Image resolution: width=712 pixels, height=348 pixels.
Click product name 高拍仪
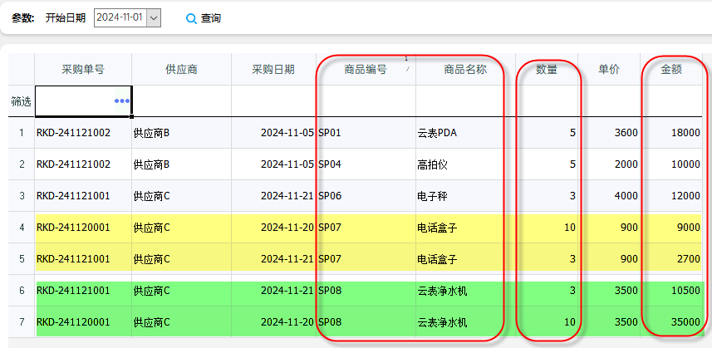(432, 164)
